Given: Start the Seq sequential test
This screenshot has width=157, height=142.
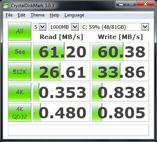Looking at the screenshot, I should coord(20,51).
